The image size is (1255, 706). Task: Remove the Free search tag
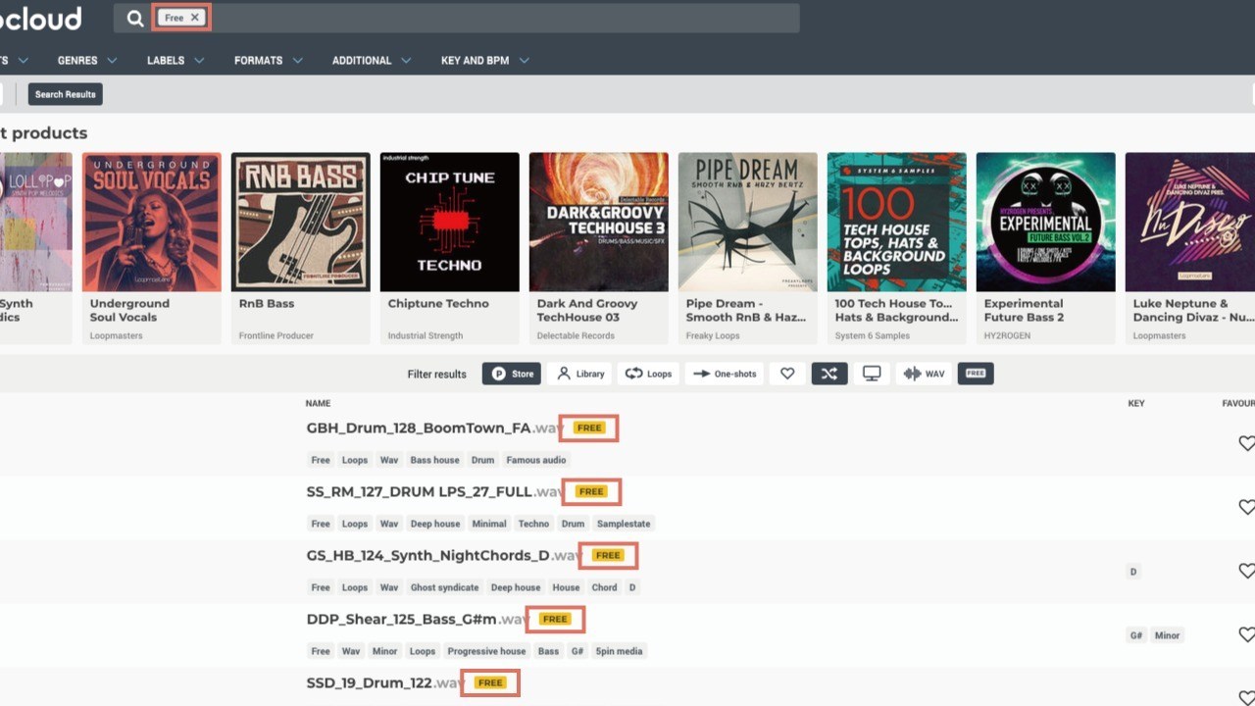tap(194, 18)
